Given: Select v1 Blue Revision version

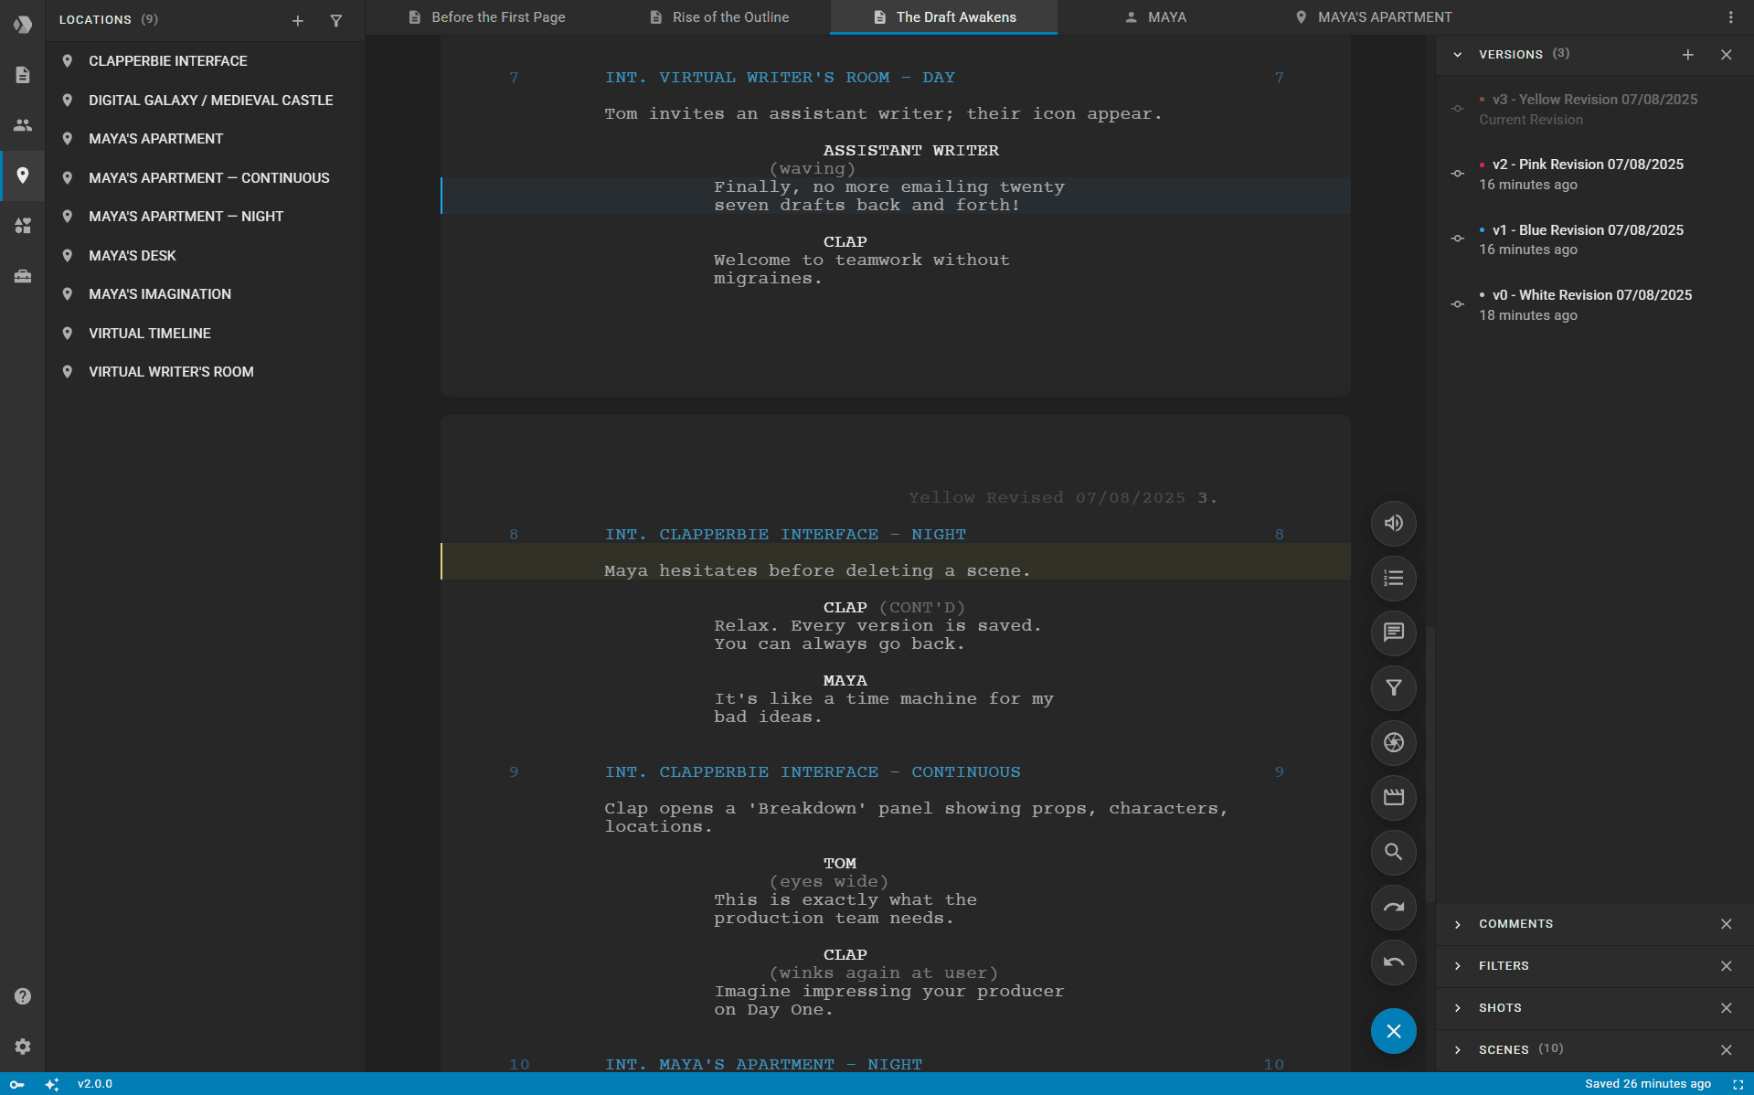Looking at the screenshot, I should pos(1594,239).
